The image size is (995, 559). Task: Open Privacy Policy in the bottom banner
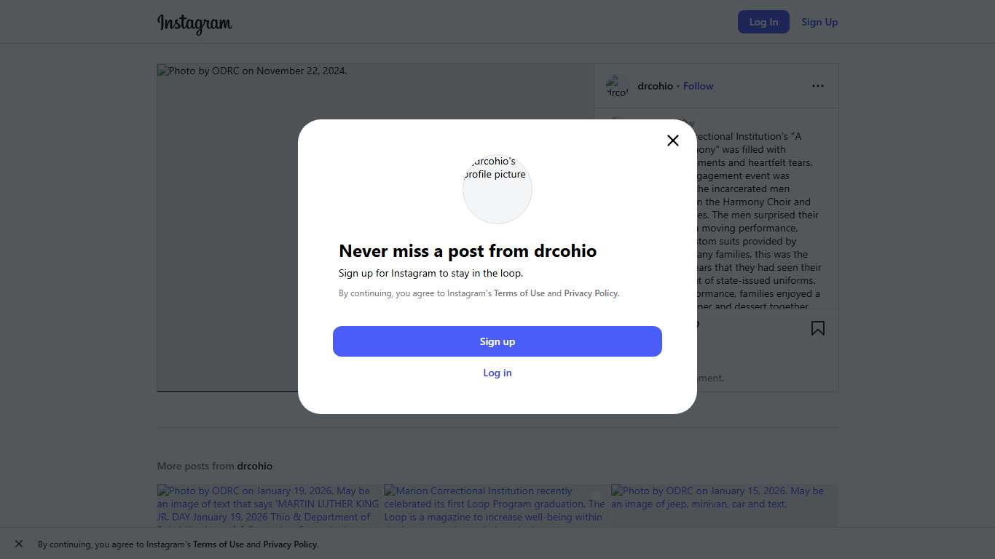pyautogui.click(x=290, y=544)
